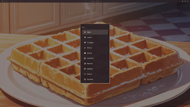Viewport: 190px width, 107px height.
Task: Expand the Install submenu chevron
Action: tap(106, 58)
